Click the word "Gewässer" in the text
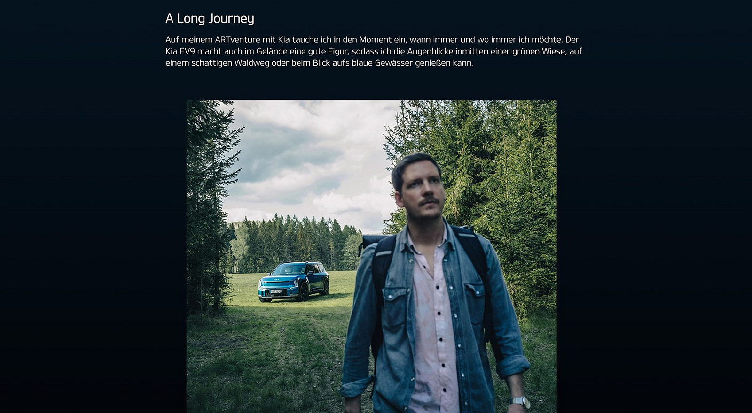Image resolution: width=752 pixels, height=413 pixels. pos(393,63)
